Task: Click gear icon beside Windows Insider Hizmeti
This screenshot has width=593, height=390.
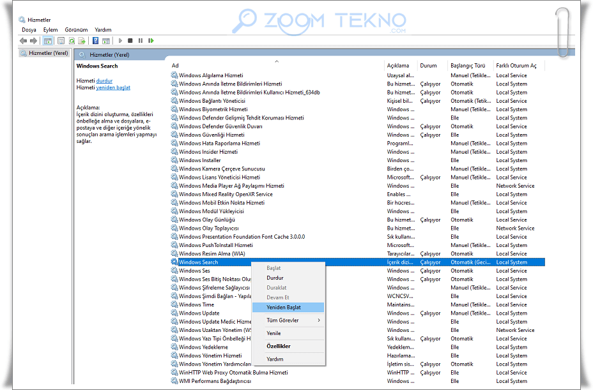Action: point(174,151)
